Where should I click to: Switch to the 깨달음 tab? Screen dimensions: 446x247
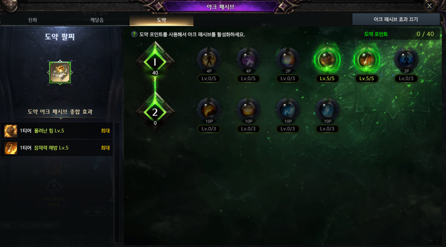point(97,20)
